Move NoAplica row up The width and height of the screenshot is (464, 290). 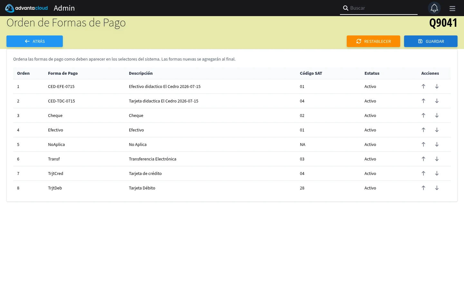point(423,144)
